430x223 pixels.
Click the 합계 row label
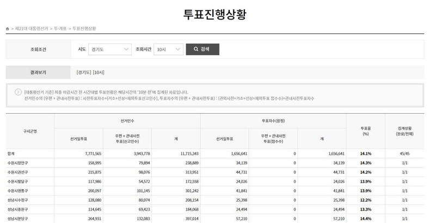coord(11,154)
